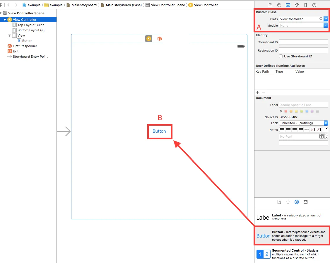Click the arrow next to ViewController class
The width and height of the screenshot is (330, 263).
pos(321,19)
